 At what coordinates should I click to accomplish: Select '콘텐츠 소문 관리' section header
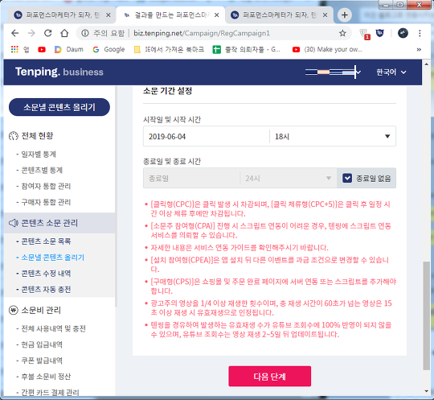point(59,223)
